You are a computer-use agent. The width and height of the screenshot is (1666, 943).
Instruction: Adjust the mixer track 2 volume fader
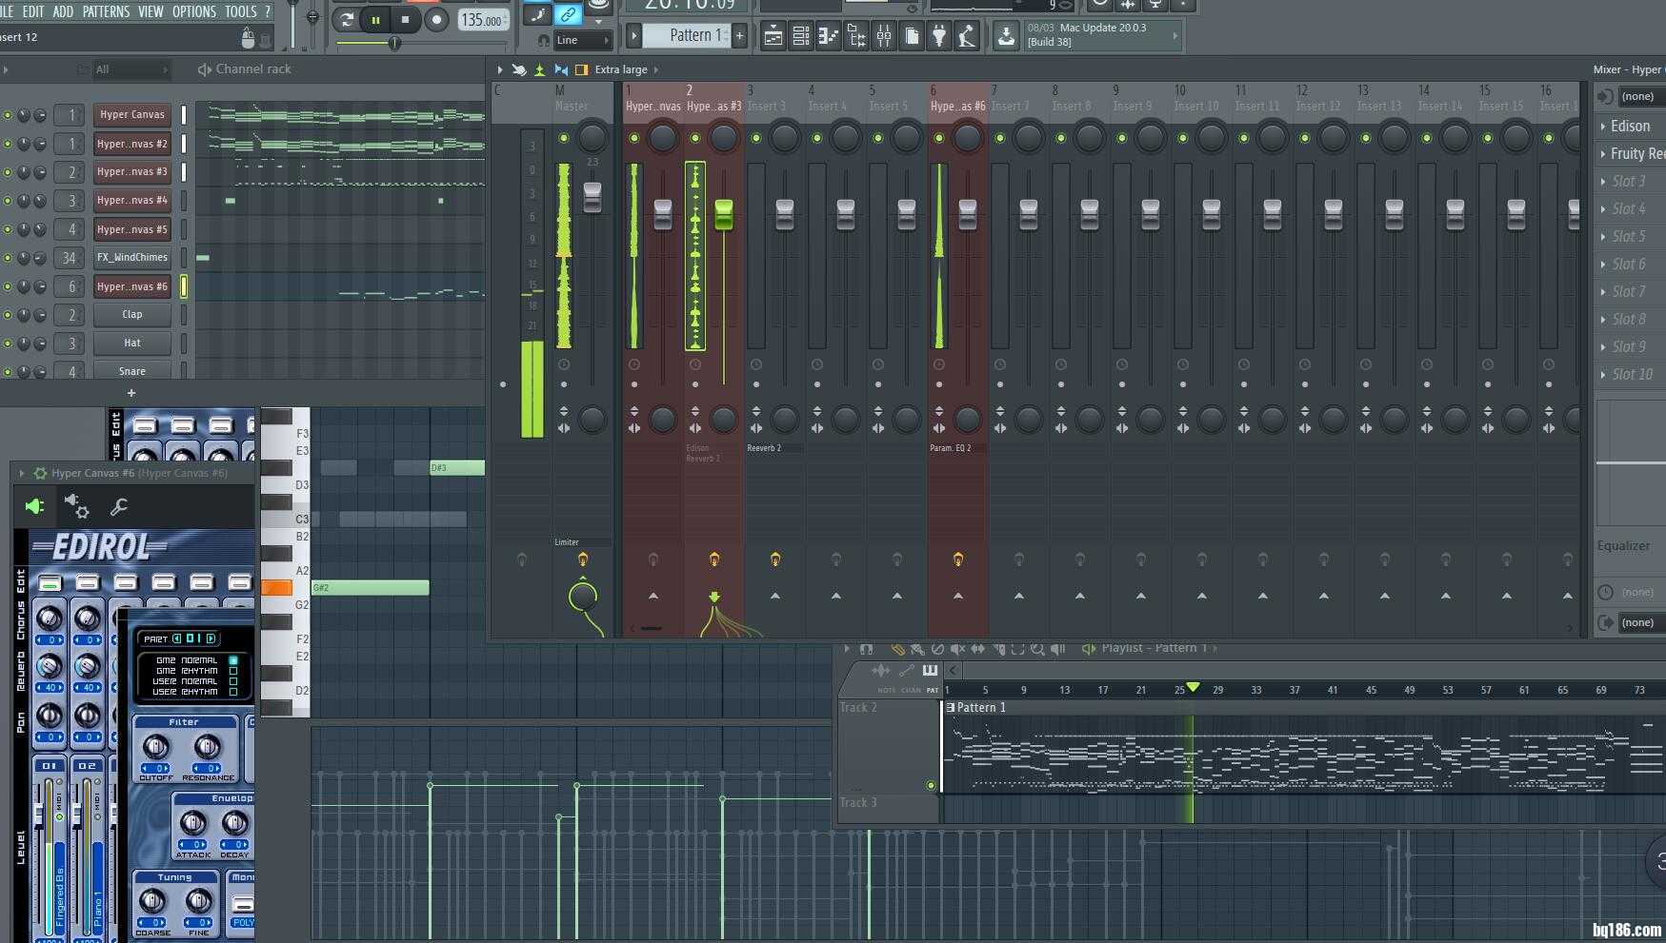click(724, 214)
